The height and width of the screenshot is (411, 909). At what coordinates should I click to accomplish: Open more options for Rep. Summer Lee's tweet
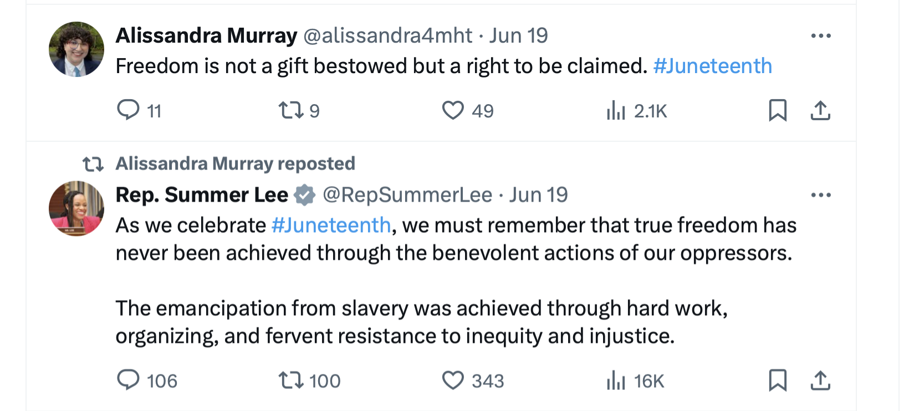[x=821, y=195]
